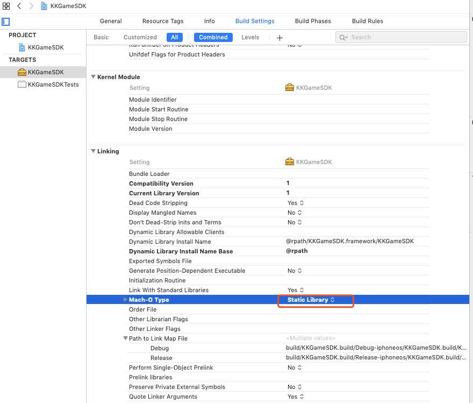Open the related items grid menu icon

tap(6, 6)
